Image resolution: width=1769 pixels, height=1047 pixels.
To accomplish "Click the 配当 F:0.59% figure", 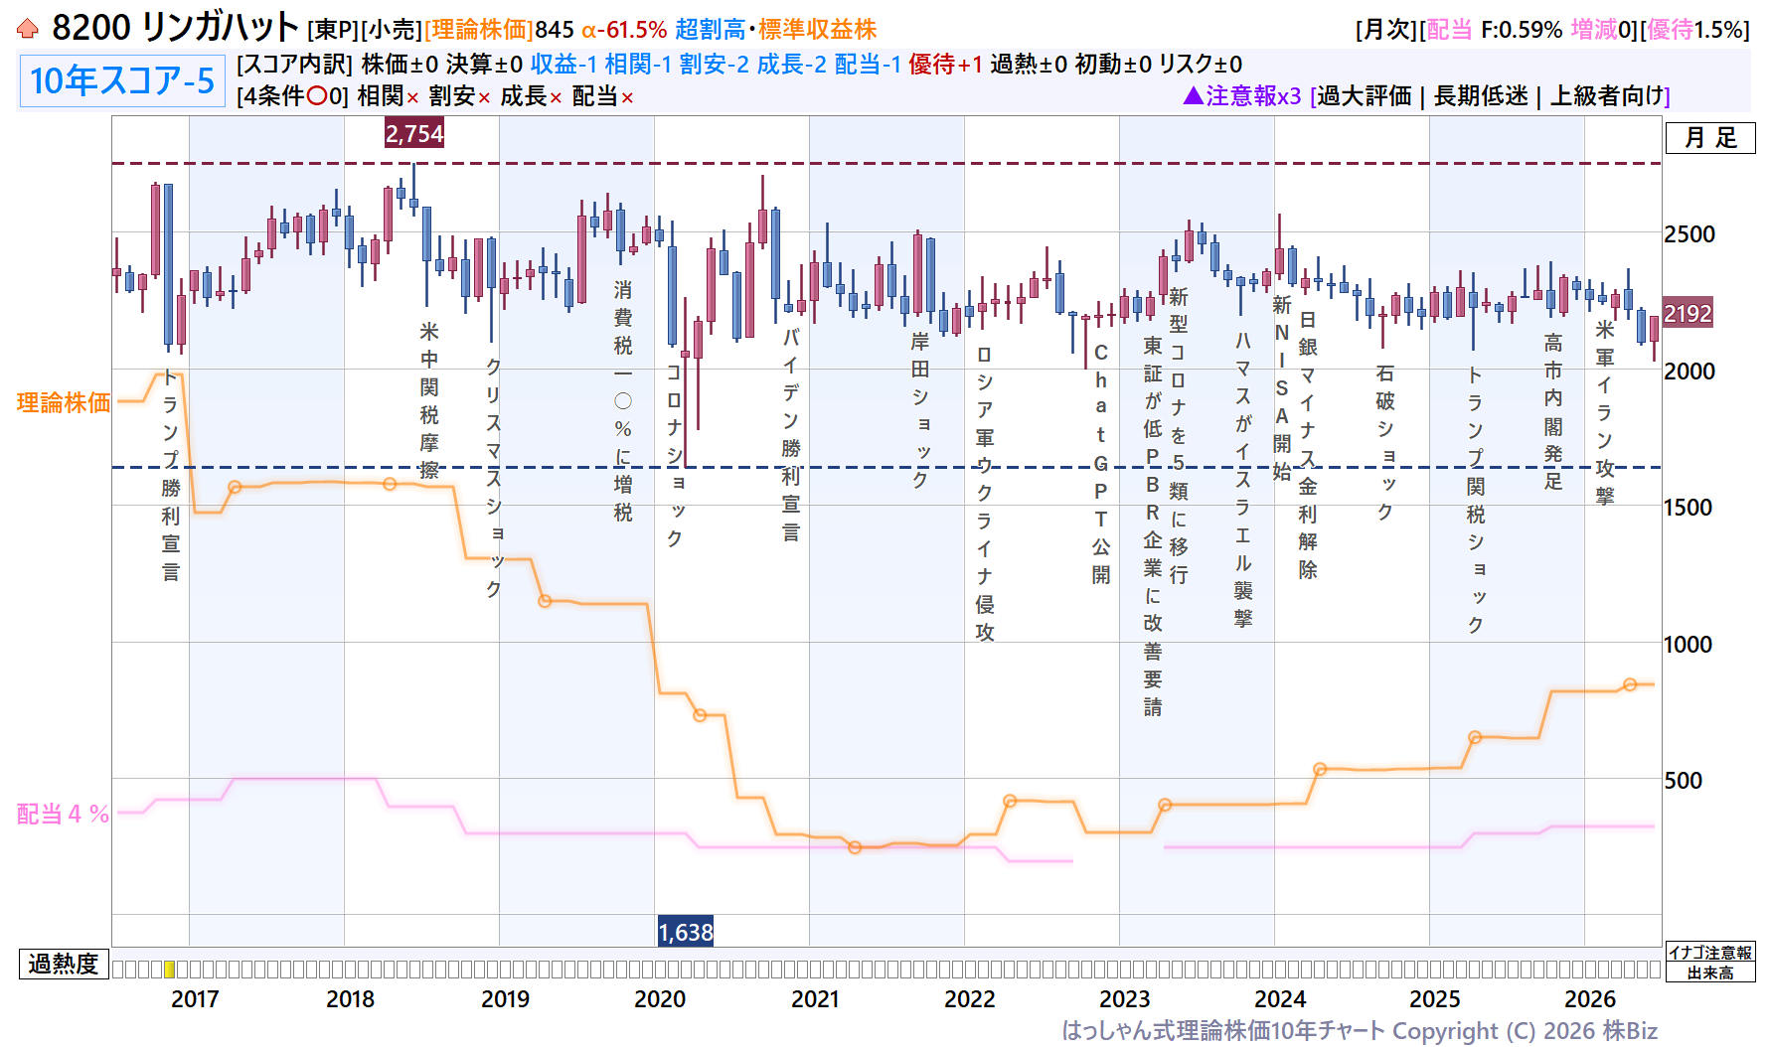I will (x=1495, y=30).
